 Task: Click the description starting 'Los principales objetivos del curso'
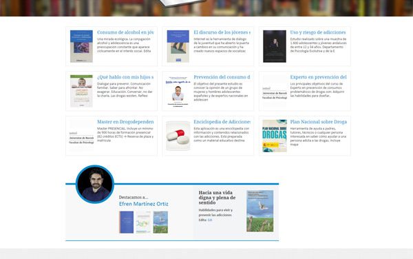[x=317, y=90]
